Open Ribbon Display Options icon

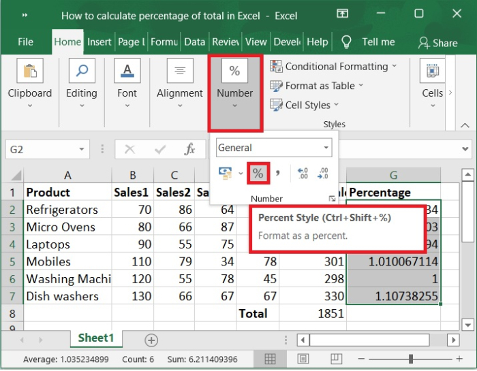pos(342,14)
